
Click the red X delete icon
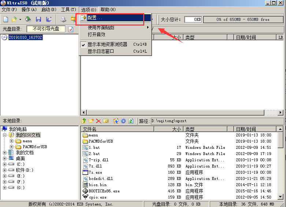click(99, 121)
